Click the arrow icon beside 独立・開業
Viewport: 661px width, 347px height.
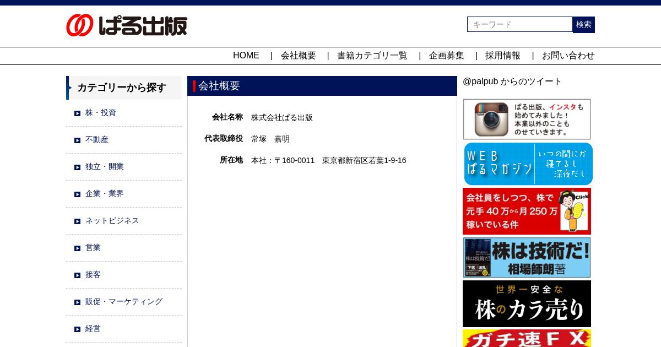[78, 167]
